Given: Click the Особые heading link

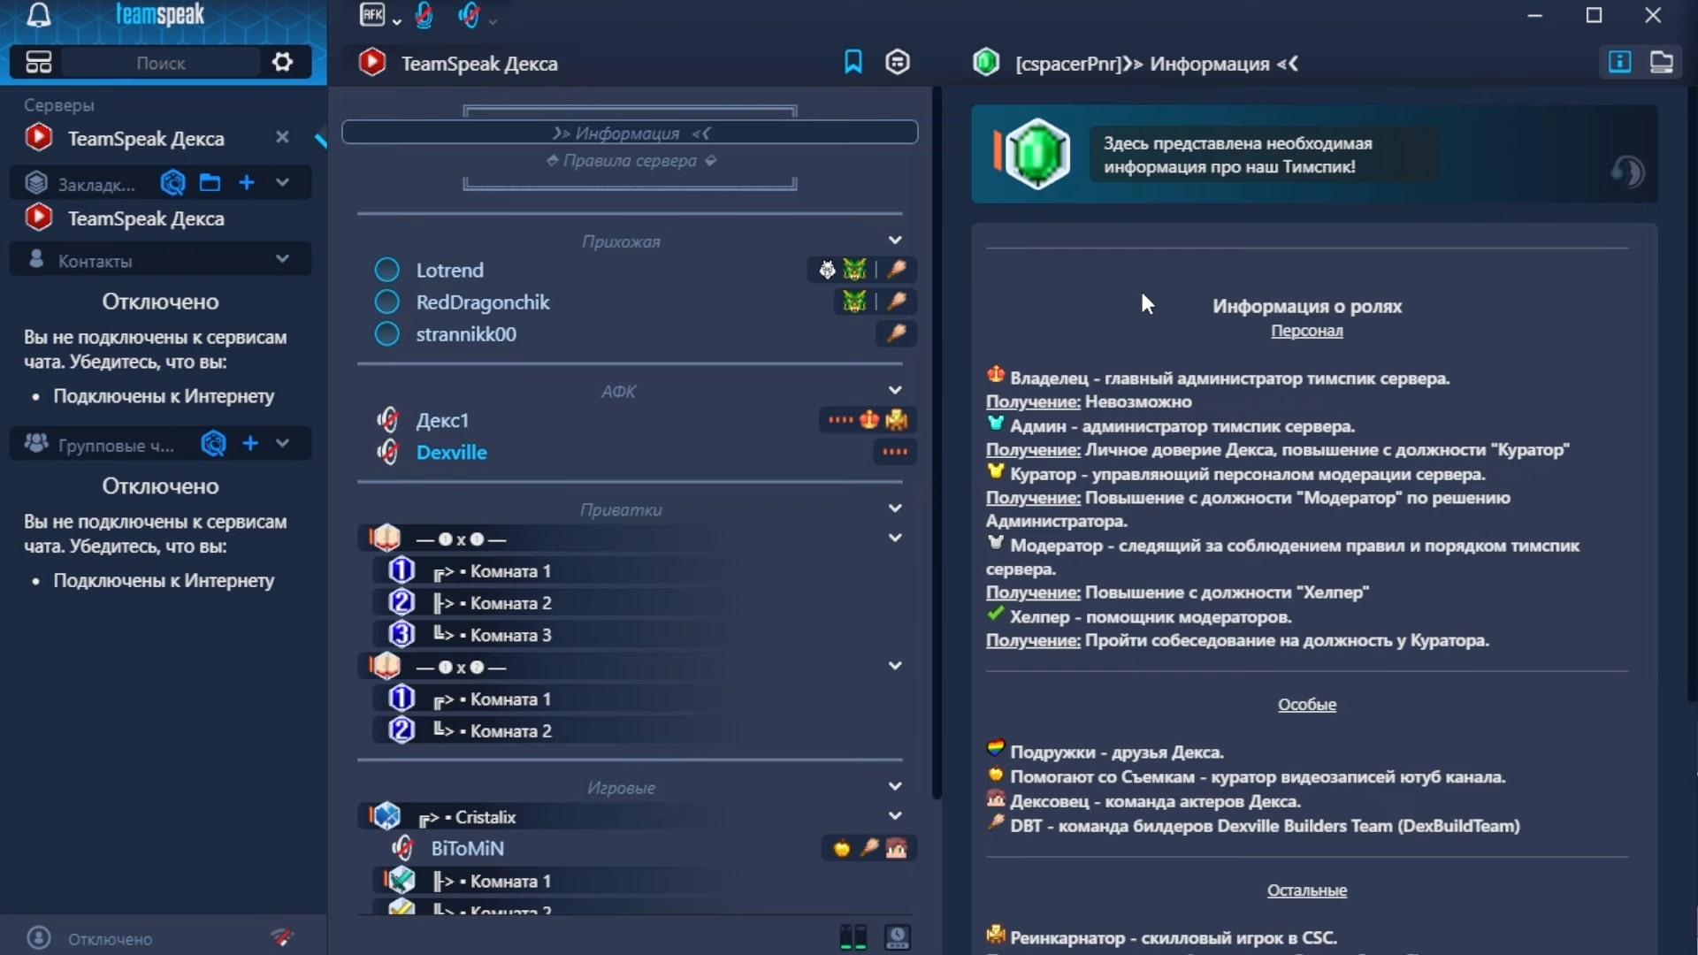Looking at the screenshot, I should [x=1306, y=705].
